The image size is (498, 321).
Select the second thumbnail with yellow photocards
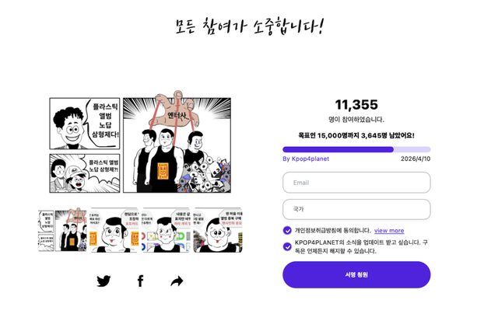[x=114, y=230]
